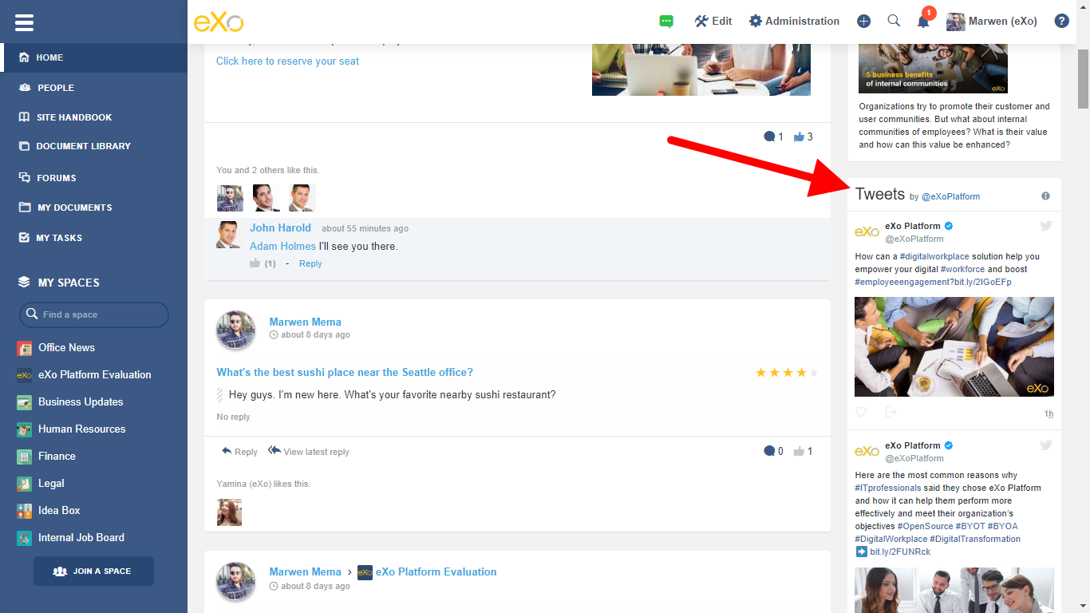Click the fifth gray rating star

[814, 373]
